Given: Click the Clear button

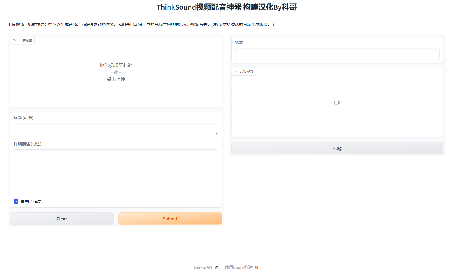Looking at the screenshot, I should pyautogui.click(x=62, y=219).
